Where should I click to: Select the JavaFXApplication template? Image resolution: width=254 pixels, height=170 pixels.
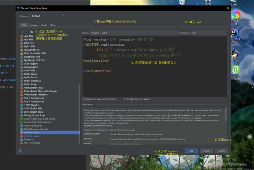[x=31, y=126]
